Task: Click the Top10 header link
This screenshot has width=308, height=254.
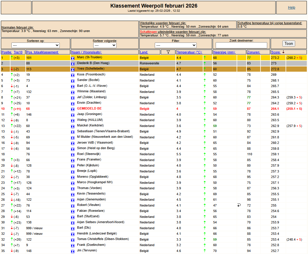Action: [x=18, y=52]
